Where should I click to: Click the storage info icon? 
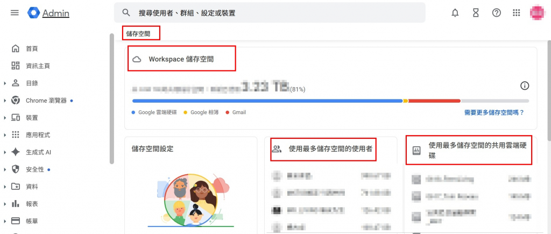coord(525,86)
